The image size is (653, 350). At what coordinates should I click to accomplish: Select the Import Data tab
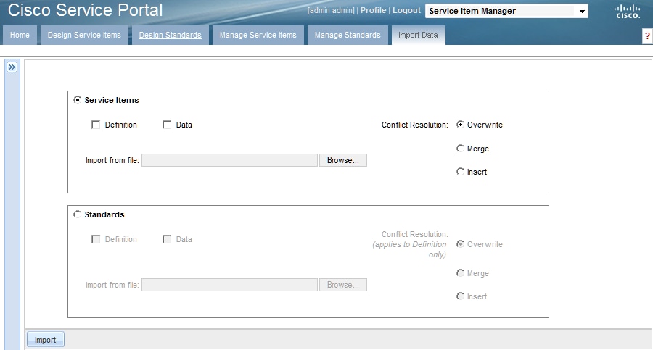pyautogui.click(x=418, y=35)
